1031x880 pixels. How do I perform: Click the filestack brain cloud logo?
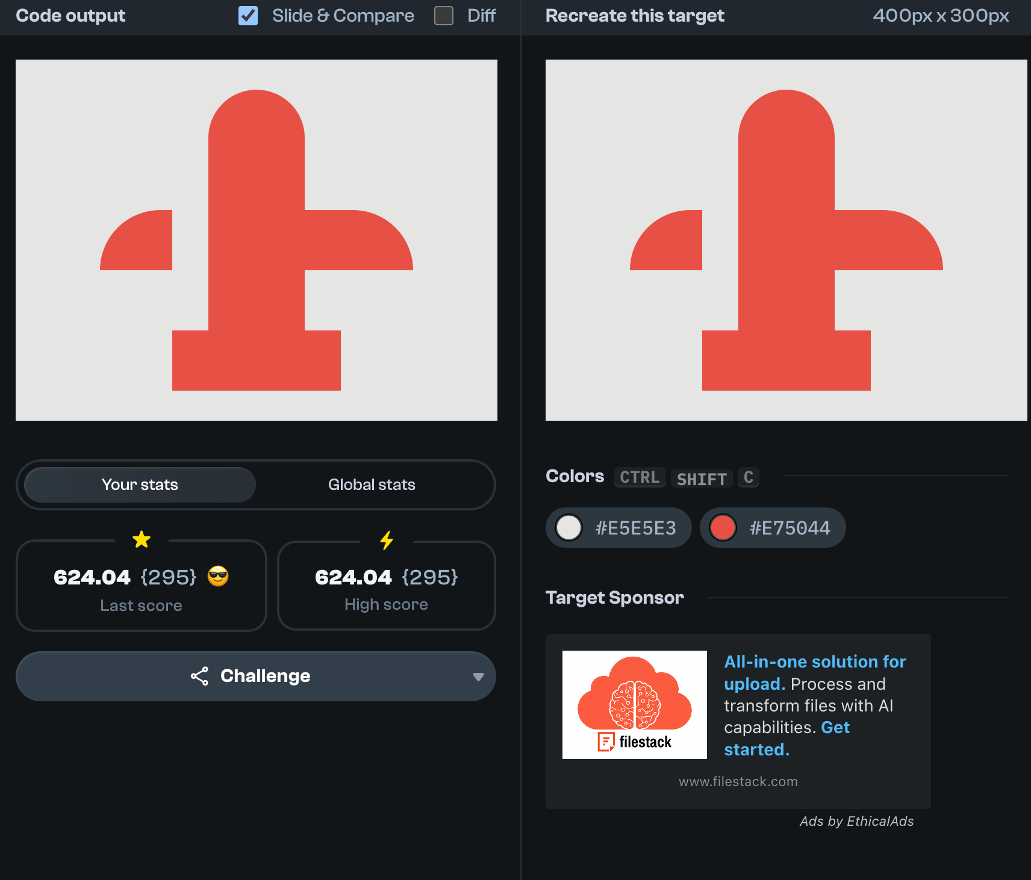coord(634,704)
